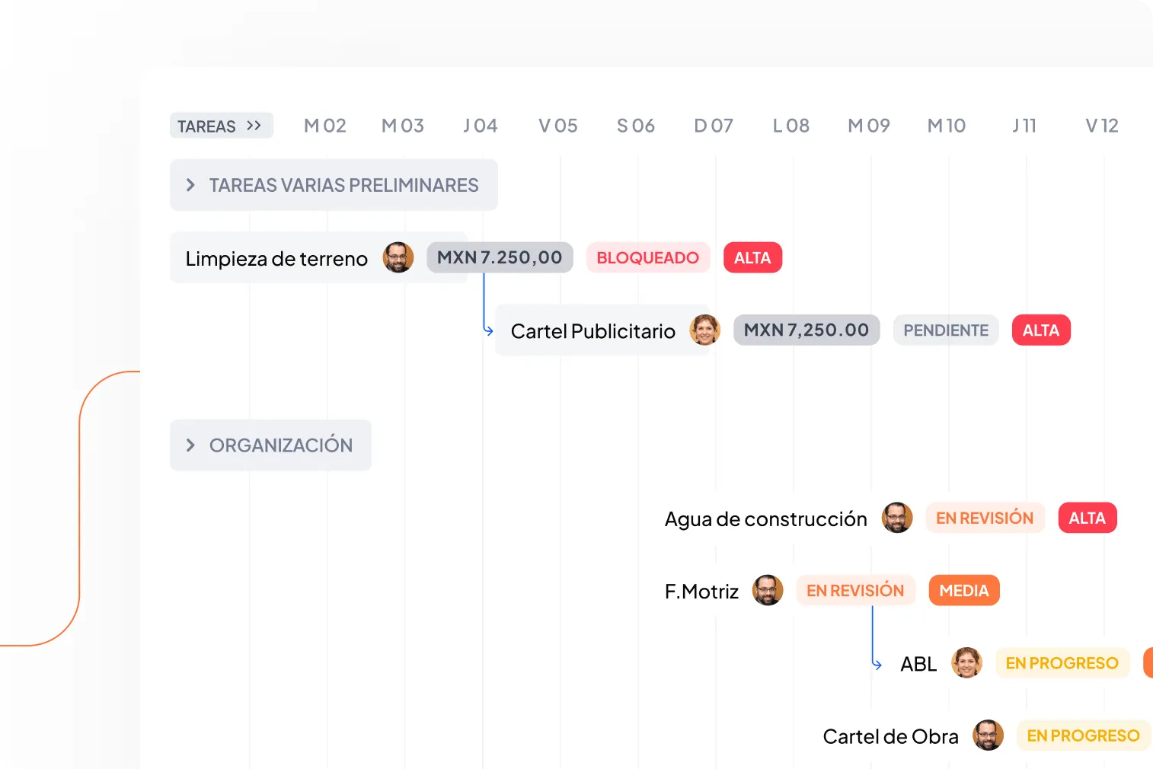Select the M 09 day column header

(869, 126)
